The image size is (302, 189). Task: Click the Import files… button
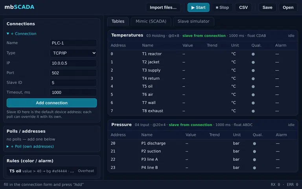pos(163,7)
